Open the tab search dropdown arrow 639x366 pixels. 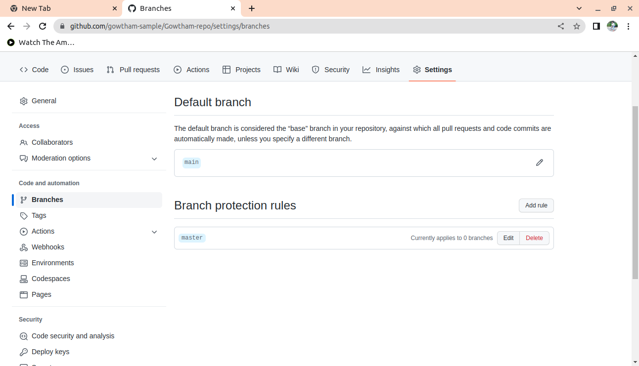[580, 8]
